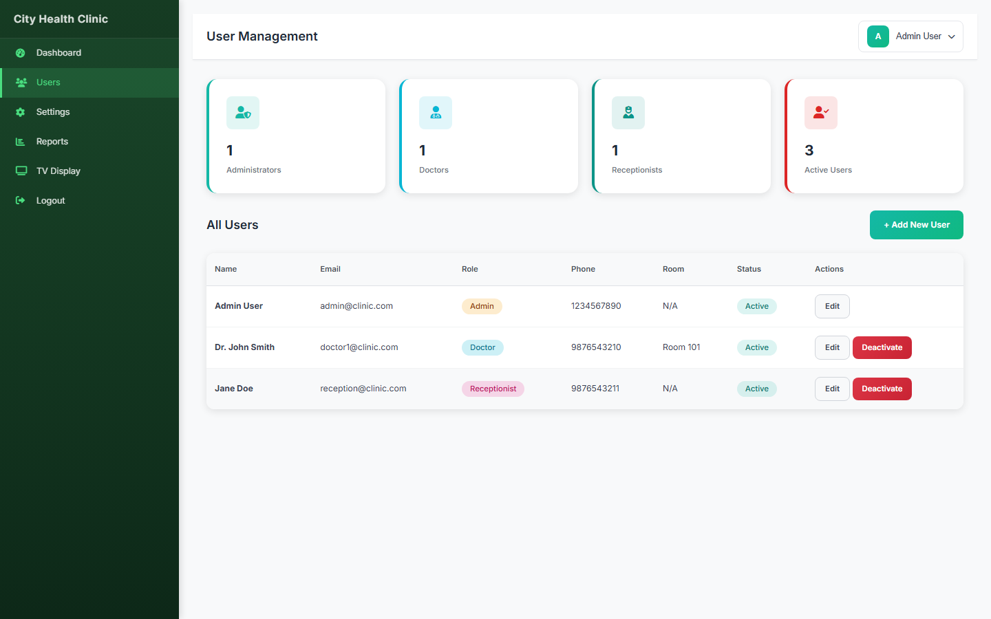The width and height of the screenshot is (991, 619).
Task: Click the Administrators card shield-user icon
Action: click(x=243, y=113)
